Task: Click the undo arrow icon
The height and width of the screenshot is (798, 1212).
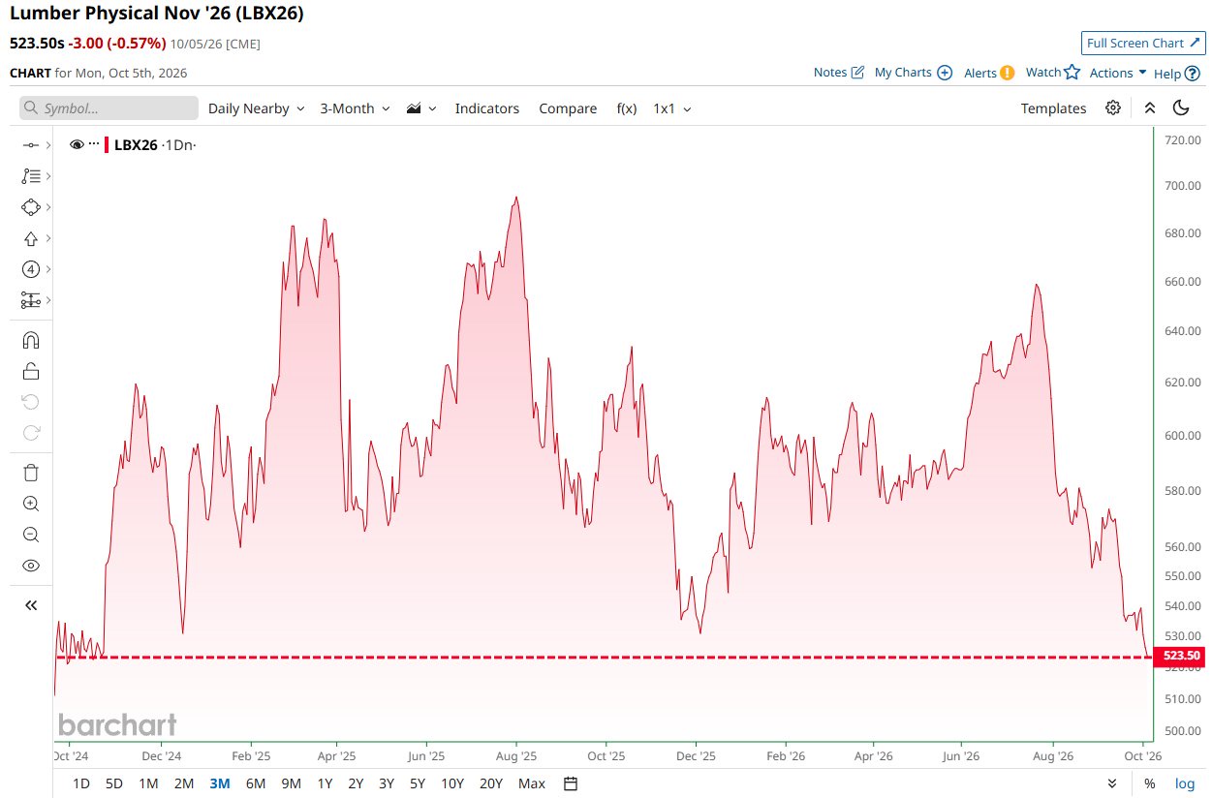Action: click(30, 402)
